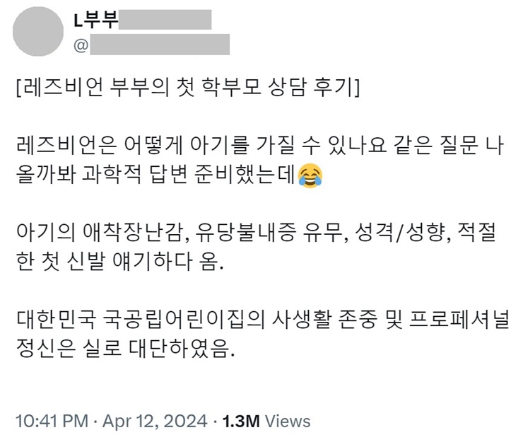Click the word 유당불내증 in the tweet
The height and width of the screenshot is (435, 523).
pyautogui.click(x=245, y=233)
